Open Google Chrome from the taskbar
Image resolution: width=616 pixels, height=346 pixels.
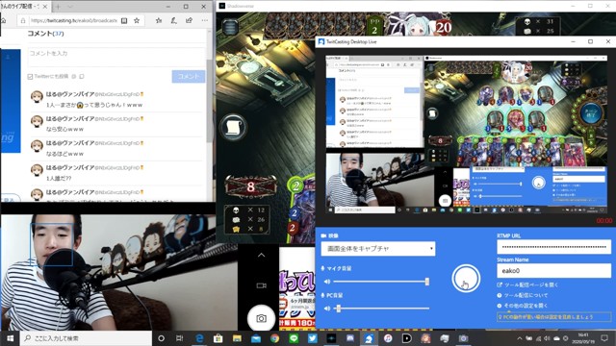point(274,338)
